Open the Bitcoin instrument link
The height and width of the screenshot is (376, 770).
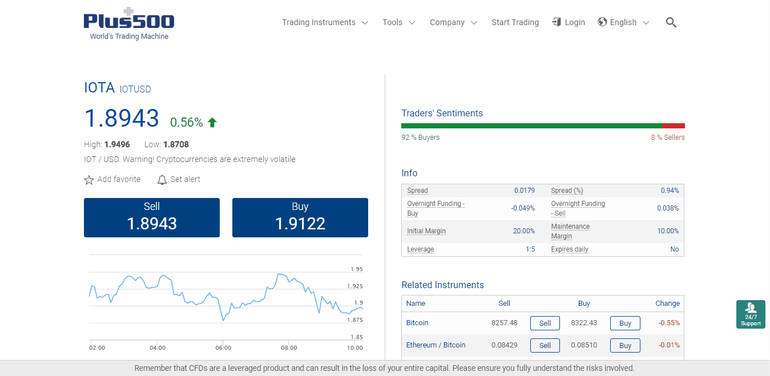[x=417, y=323]
